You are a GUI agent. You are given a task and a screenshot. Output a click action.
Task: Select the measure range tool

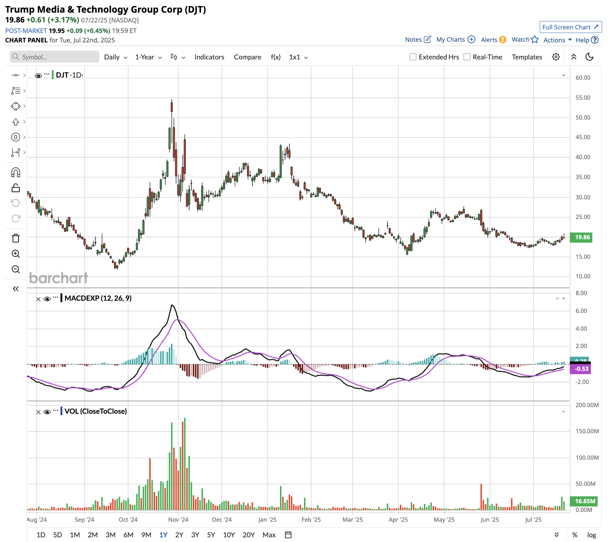16,153
